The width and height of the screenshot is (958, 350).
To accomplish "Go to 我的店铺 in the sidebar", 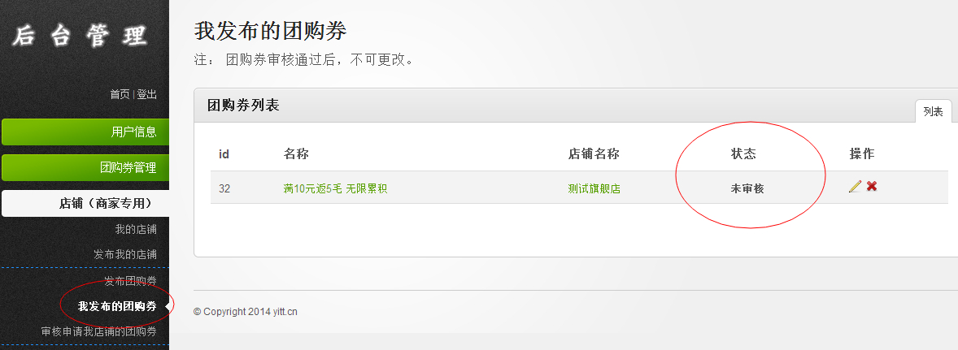I will (x=136, y=229).
